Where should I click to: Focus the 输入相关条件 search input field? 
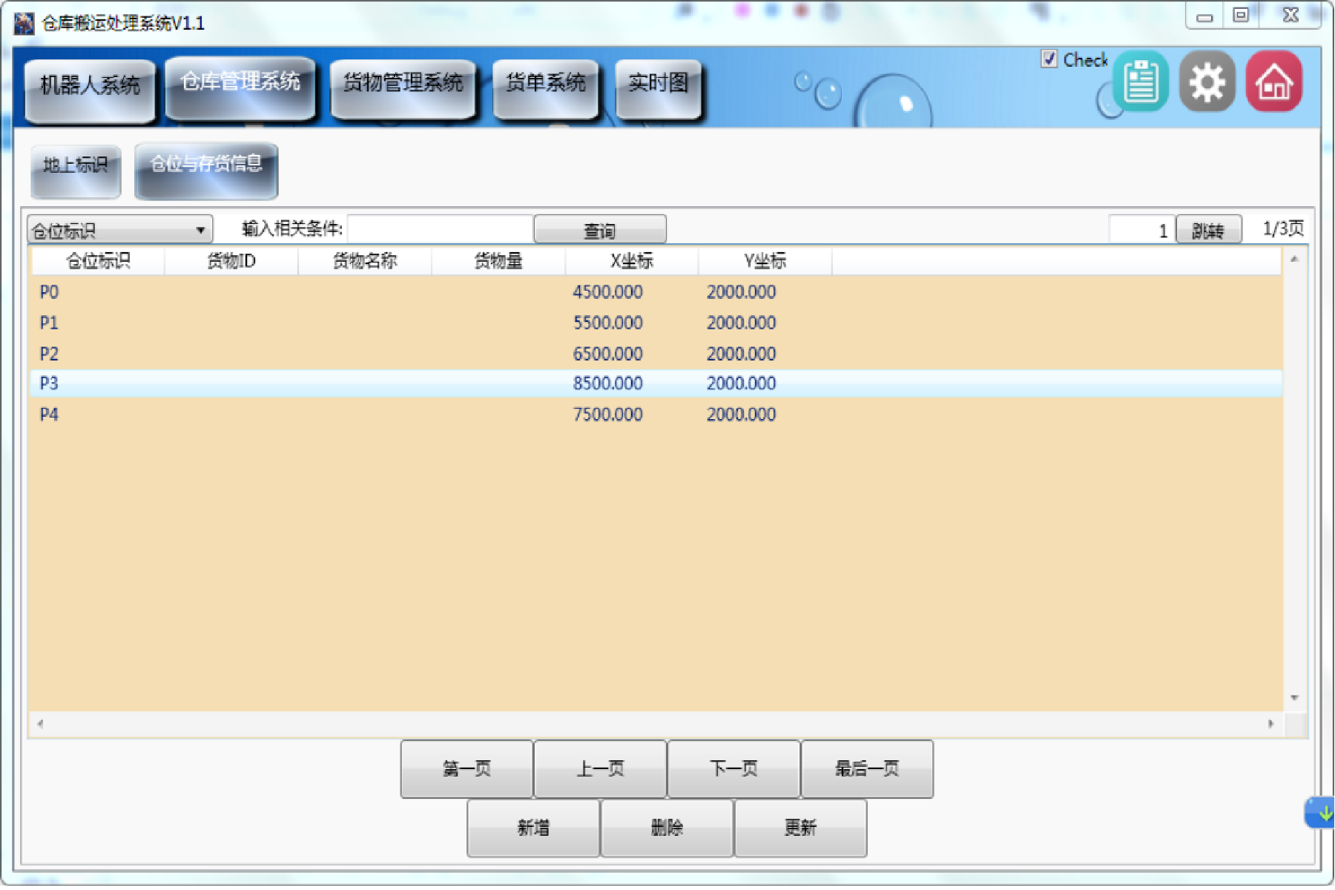coord(440,229)
